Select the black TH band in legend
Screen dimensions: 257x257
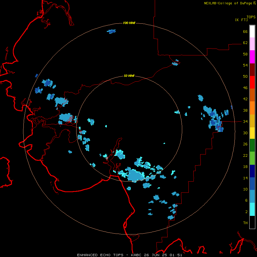tap(252, 222)
